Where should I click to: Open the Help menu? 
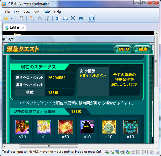pyautogui.click(x=57, y=12)
